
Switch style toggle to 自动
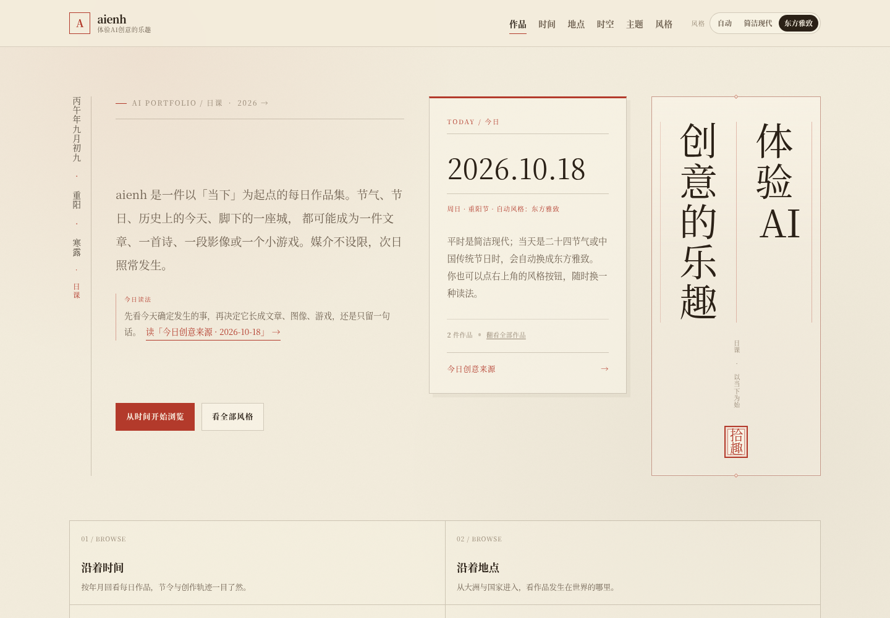pos(724,23)
